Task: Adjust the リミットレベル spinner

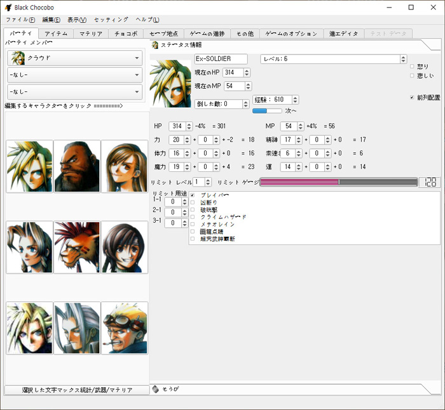Action: 202,182
